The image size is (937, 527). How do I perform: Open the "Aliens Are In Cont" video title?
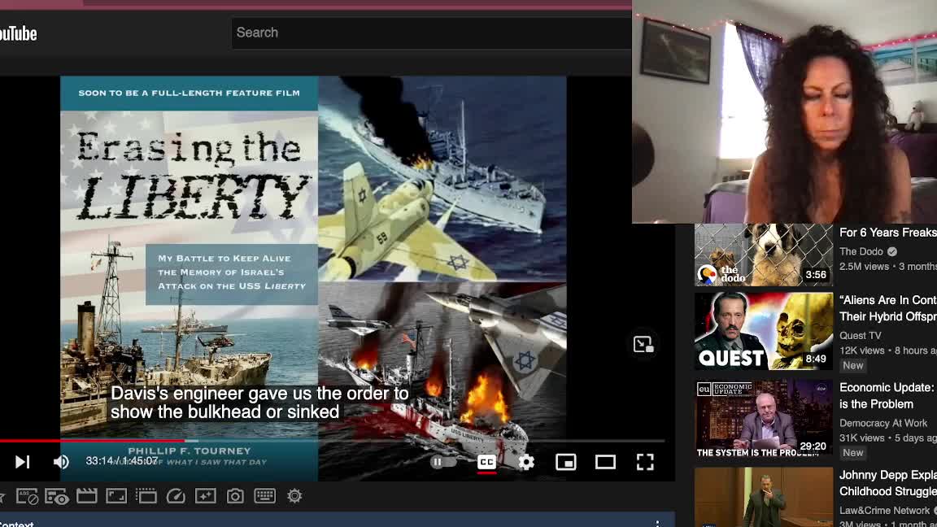click(x=888, y=308)
